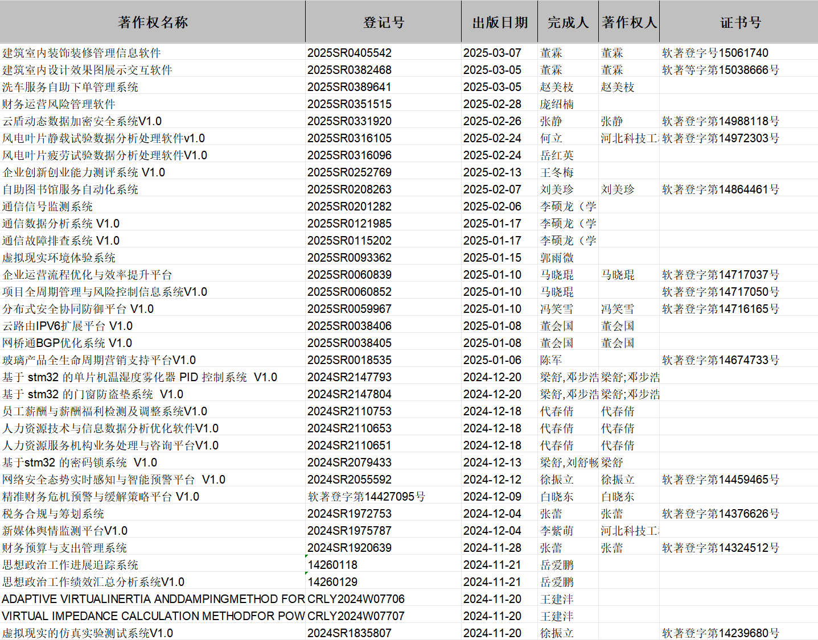
Task: Click the 洗车服务自助下单管理系统 cell
Action: click(71, 87)
